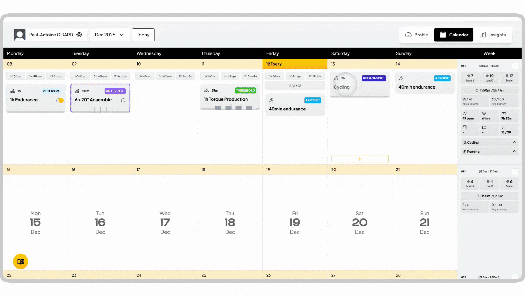525x296 pixels.
Task: Open the 1h Torque Production workout card
Action: 230,97
